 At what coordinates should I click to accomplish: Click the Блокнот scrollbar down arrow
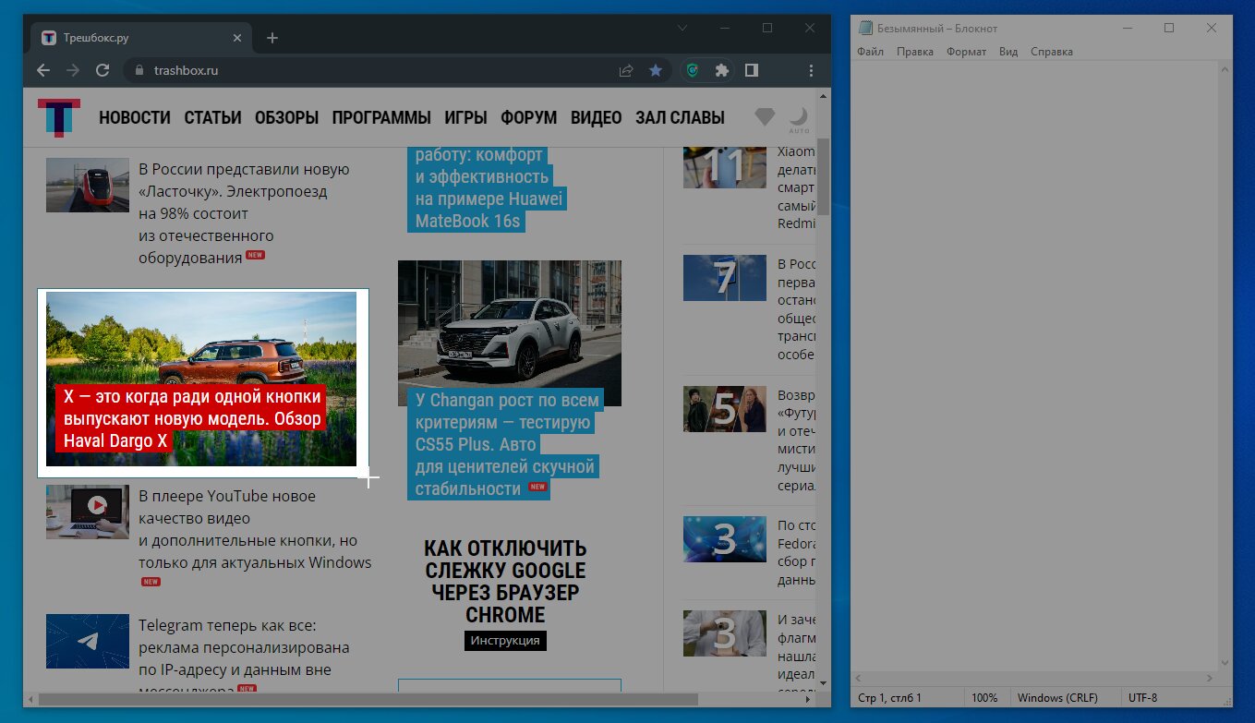pos(1225,662)
